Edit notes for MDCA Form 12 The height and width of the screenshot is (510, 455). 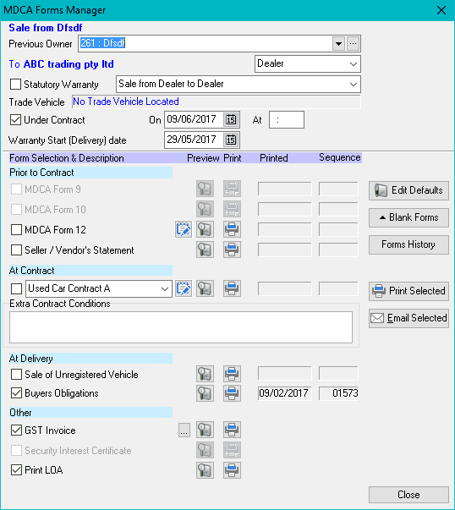pos(184,230)
